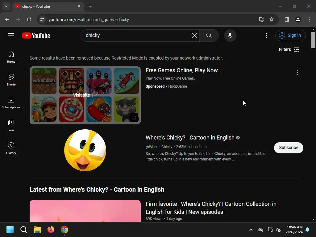Click the address bar URL
Screen dimensions: 316x237
coord(89,19)
